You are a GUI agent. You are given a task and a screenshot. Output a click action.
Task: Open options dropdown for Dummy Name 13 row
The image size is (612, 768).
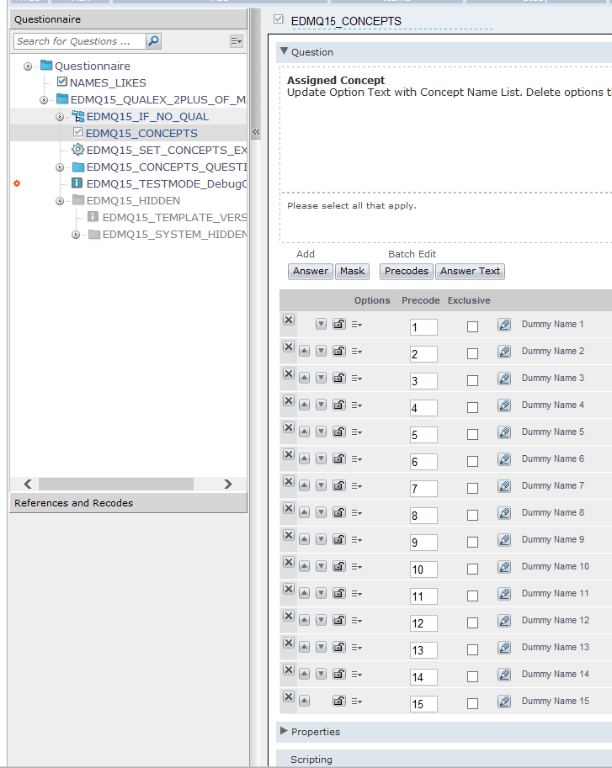coord(357,648)
